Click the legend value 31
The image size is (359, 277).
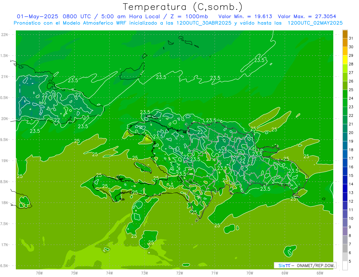pyautogui.click(x=351, y=38)
